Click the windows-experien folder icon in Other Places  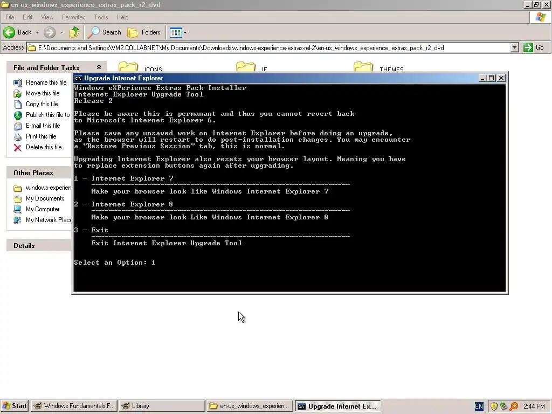coord(18,188)
